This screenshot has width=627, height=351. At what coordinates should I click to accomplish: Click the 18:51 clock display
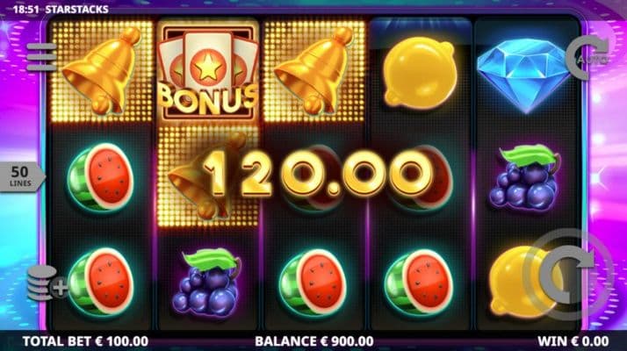[x=26, y=9]
